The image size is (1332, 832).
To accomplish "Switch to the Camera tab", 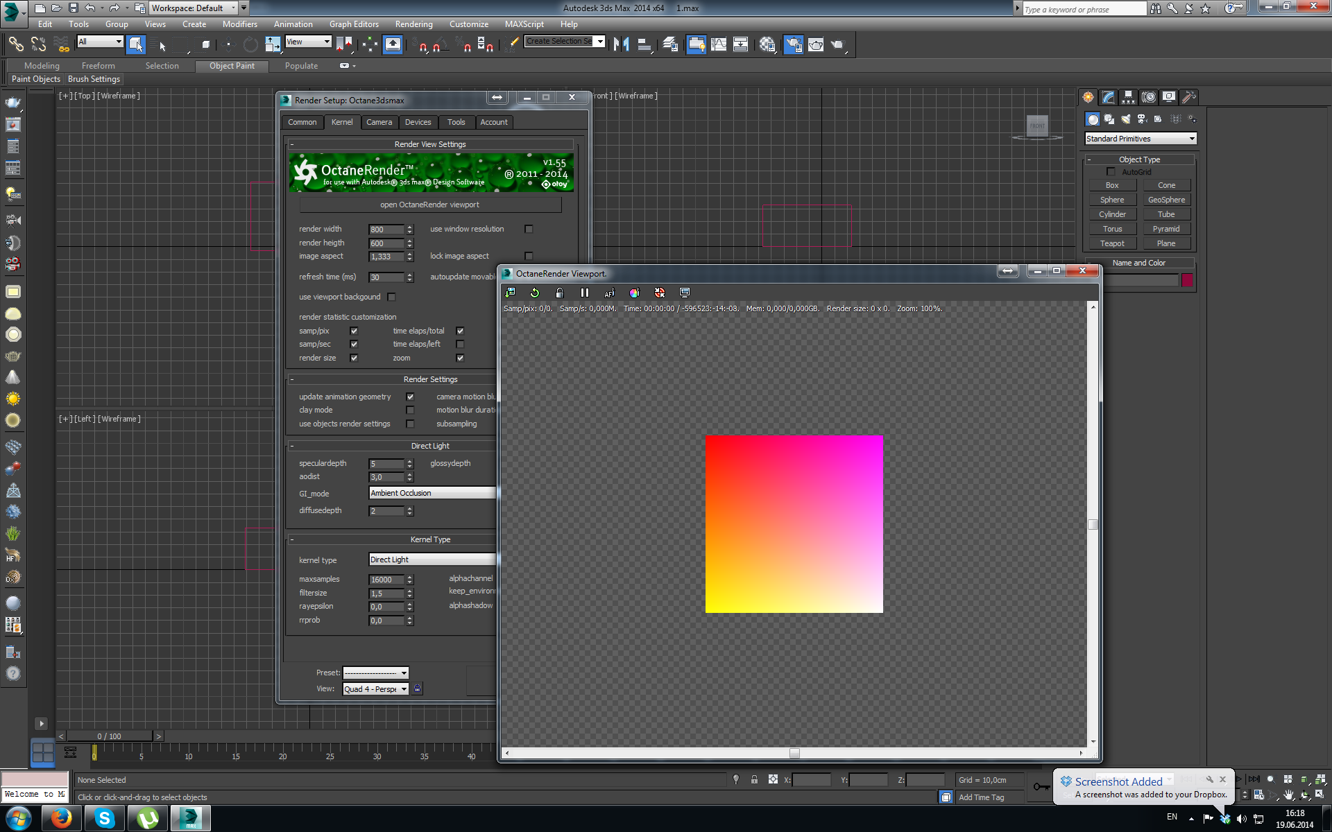I will pyautogui.click(x=379, y=122).
